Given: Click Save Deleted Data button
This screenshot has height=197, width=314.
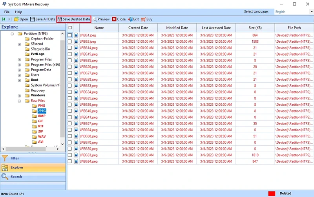Looking at the screenshot, I should (x=74, y=19).
